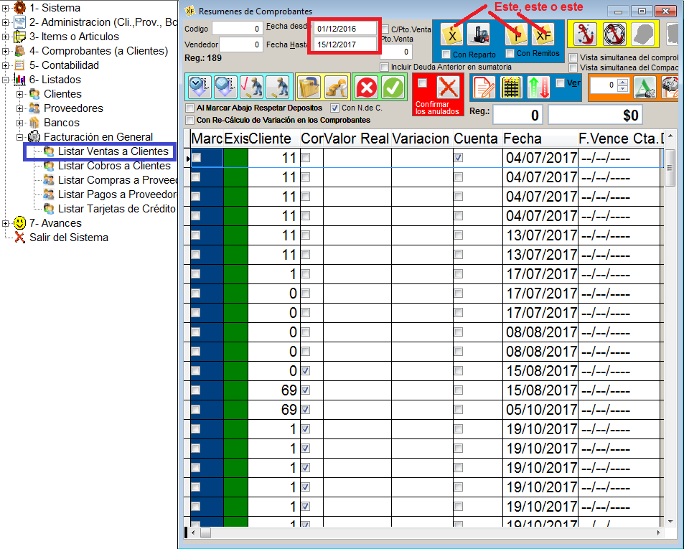Click sweeper worker icon without checkmark
This screenshot has height=549, width=684.
278,87
